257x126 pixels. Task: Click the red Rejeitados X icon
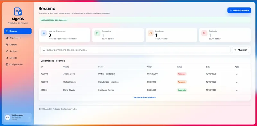pos(204,33)
